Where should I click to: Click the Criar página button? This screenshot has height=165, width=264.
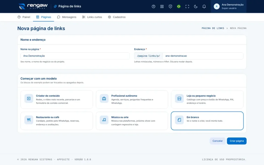pos(237,141)
